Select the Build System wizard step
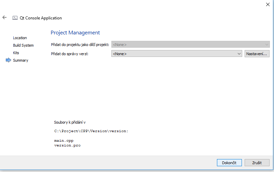 [x=23, y=45]
